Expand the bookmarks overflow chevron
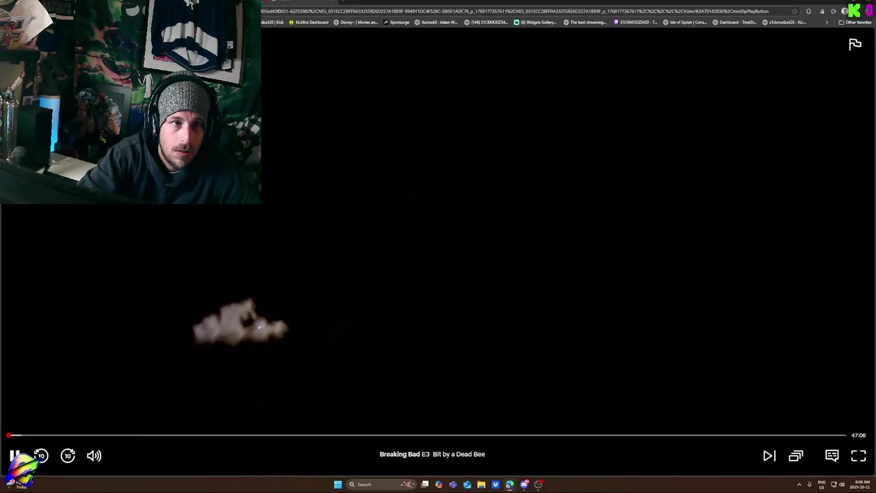 (827, 22)
